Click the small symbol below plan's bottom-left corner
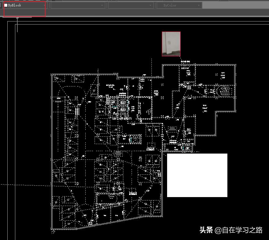 point(53,232)
